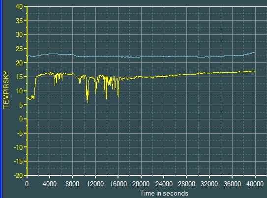Image resolution: width=267 pixels, height=198 pixels.
Task: Select the -10 tick label on the y-axis
Action: pyautogui.click(x=18, y=147)
